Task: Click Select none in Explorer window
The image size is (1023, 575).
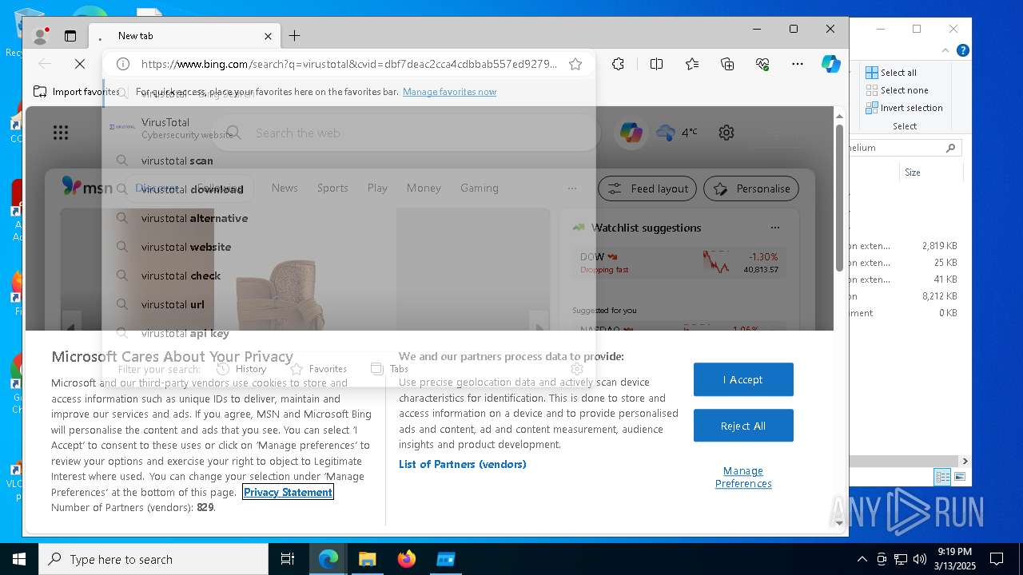Action: (x=897, y=90)
